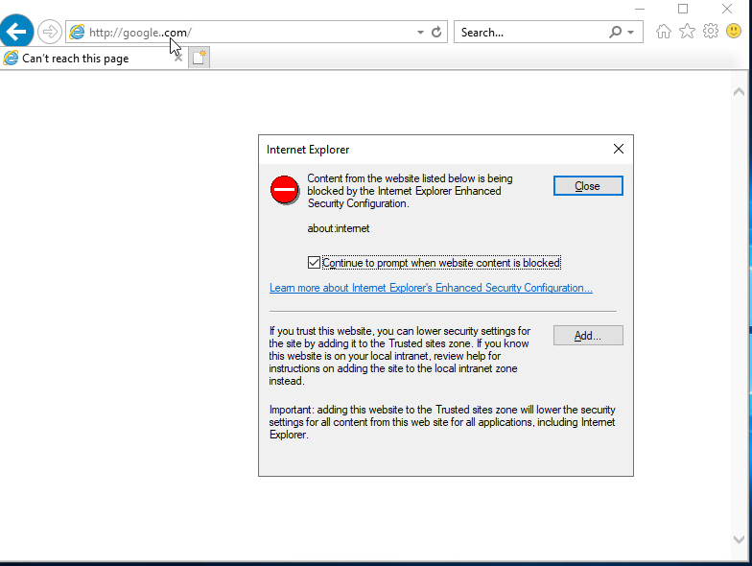Screen dimensions: 752x566
Task: Click the page scrollbar up arrow
Action: tap(739, 91)
